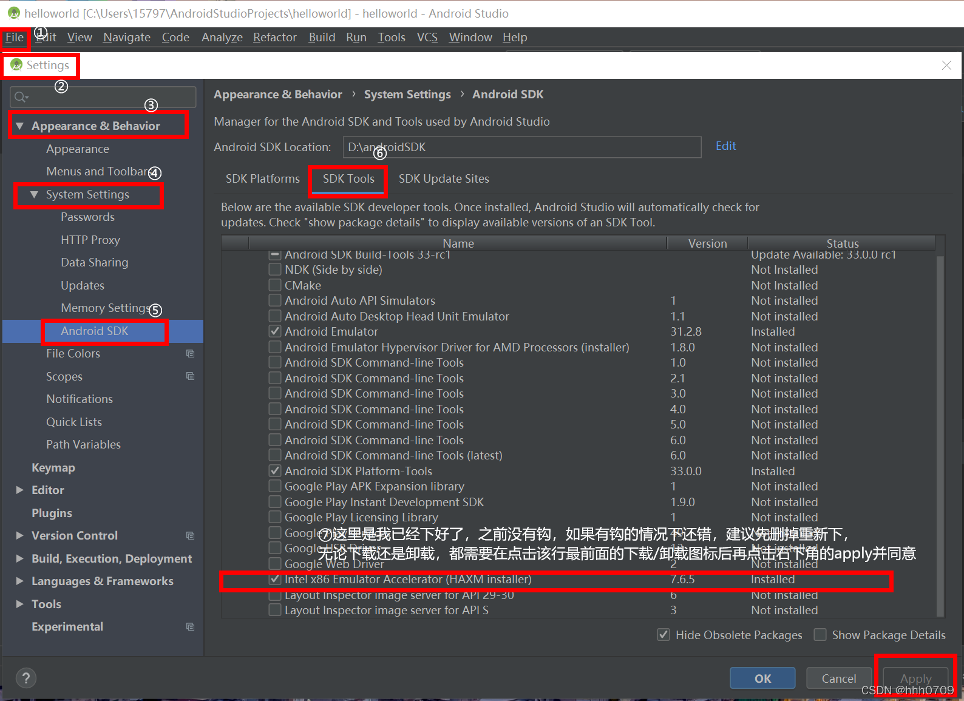Open the VCS menu
The image size is (964, 701).
tap(427, 38)
